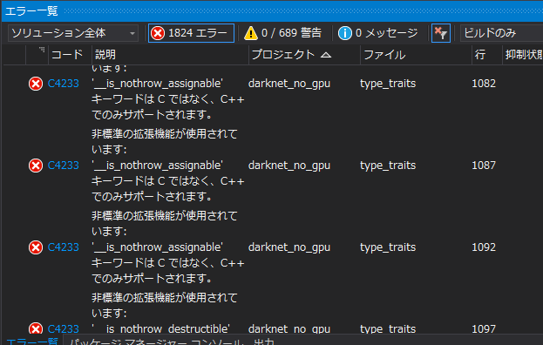Click the category icon column header
The height and width of the screenshot is (345, 543).
(37, 55)
